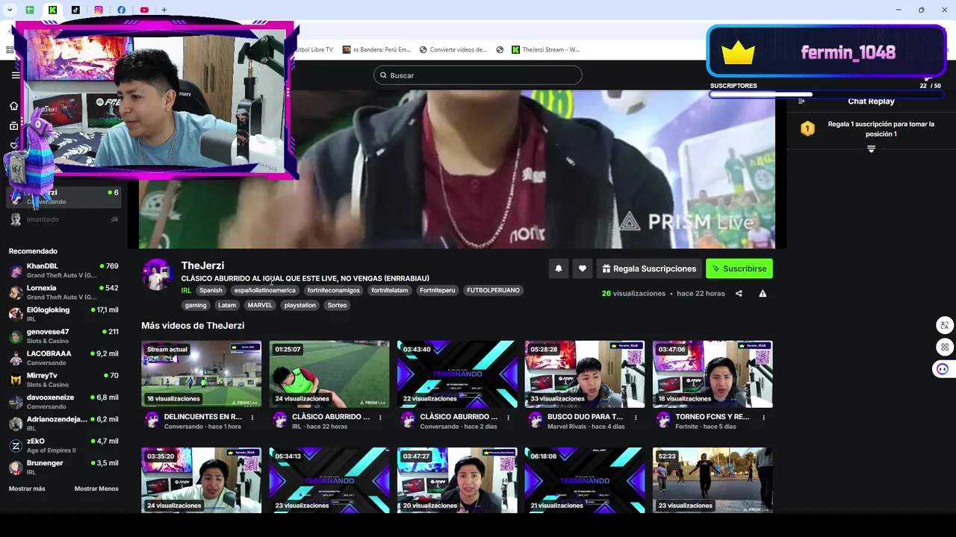This screenshot has width=956, height=537.
Task: Open Lornexia in recommended channels
Action: [63, 292]
